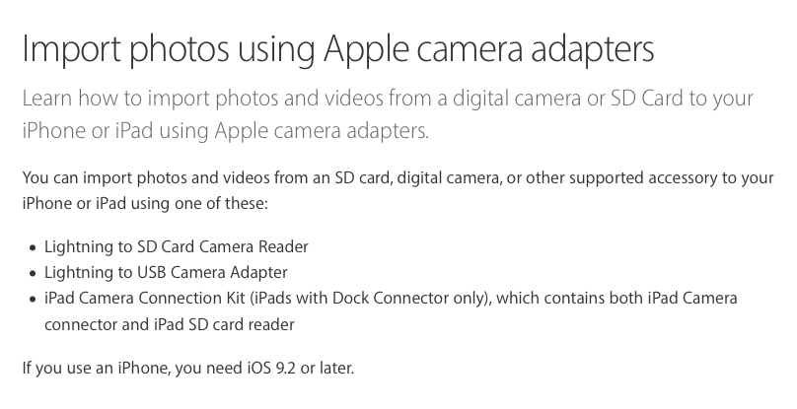Click the "Import photos using Apple camera adapters" heading
Viewport: 797px width, 409px height.
[x=338, y=52]
